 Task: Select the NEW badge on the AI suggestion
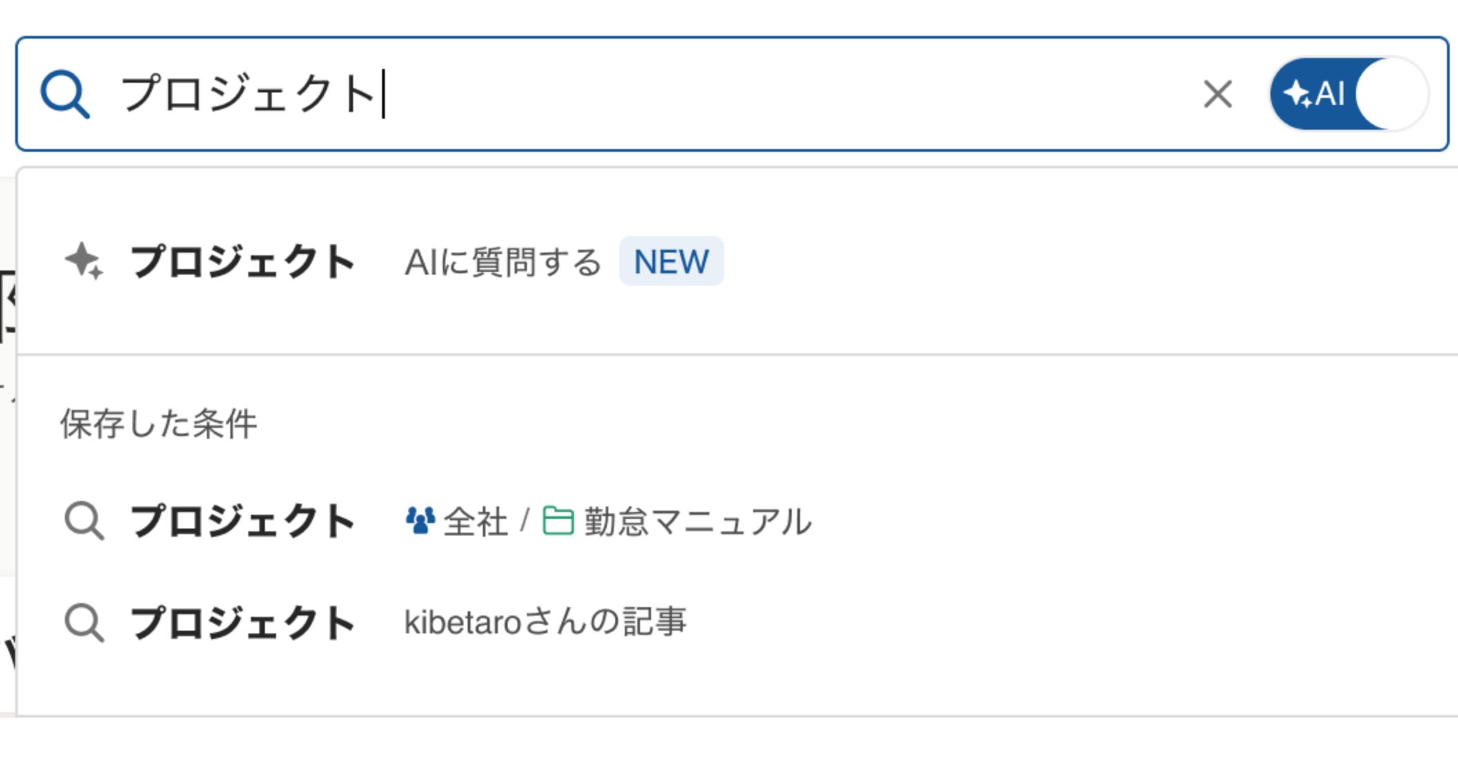pos(670,261)
